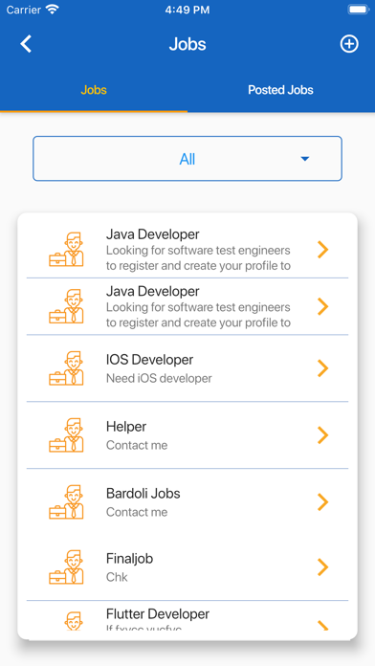Switch to the Posted Jobs tab

(x=280, y=90)
